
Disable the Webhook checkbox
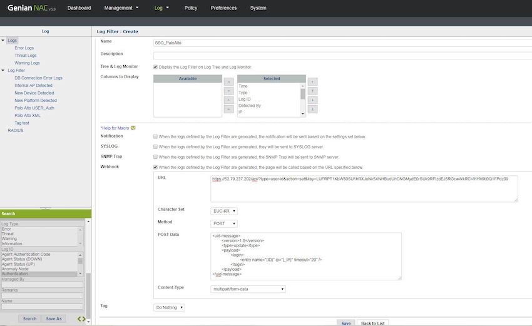tap(155, 168)
